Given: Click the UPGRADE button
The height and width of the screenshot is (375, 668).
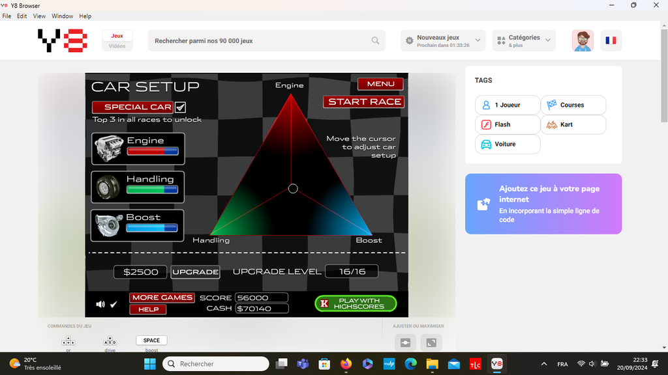Looking at the screenshot, I should tap(195, 271).
